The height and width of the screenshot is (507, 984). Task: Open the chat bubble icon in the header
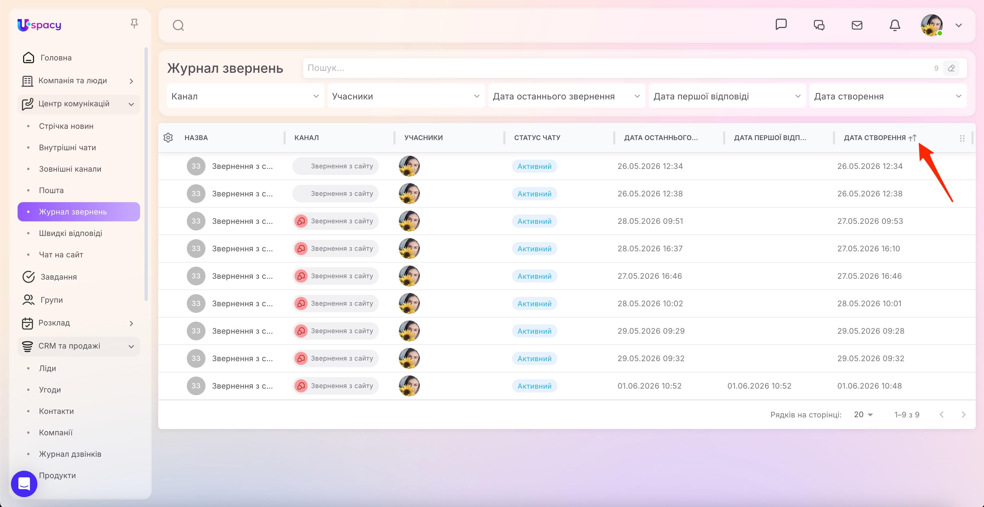point(781,24)
